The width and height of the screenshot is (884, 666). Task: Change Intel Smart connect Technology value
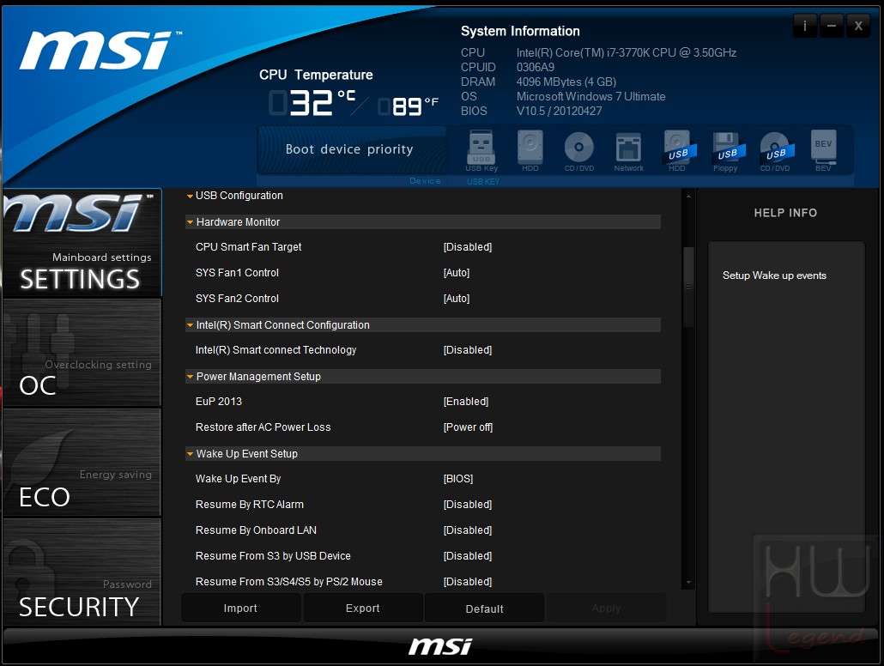click(468, 350)
